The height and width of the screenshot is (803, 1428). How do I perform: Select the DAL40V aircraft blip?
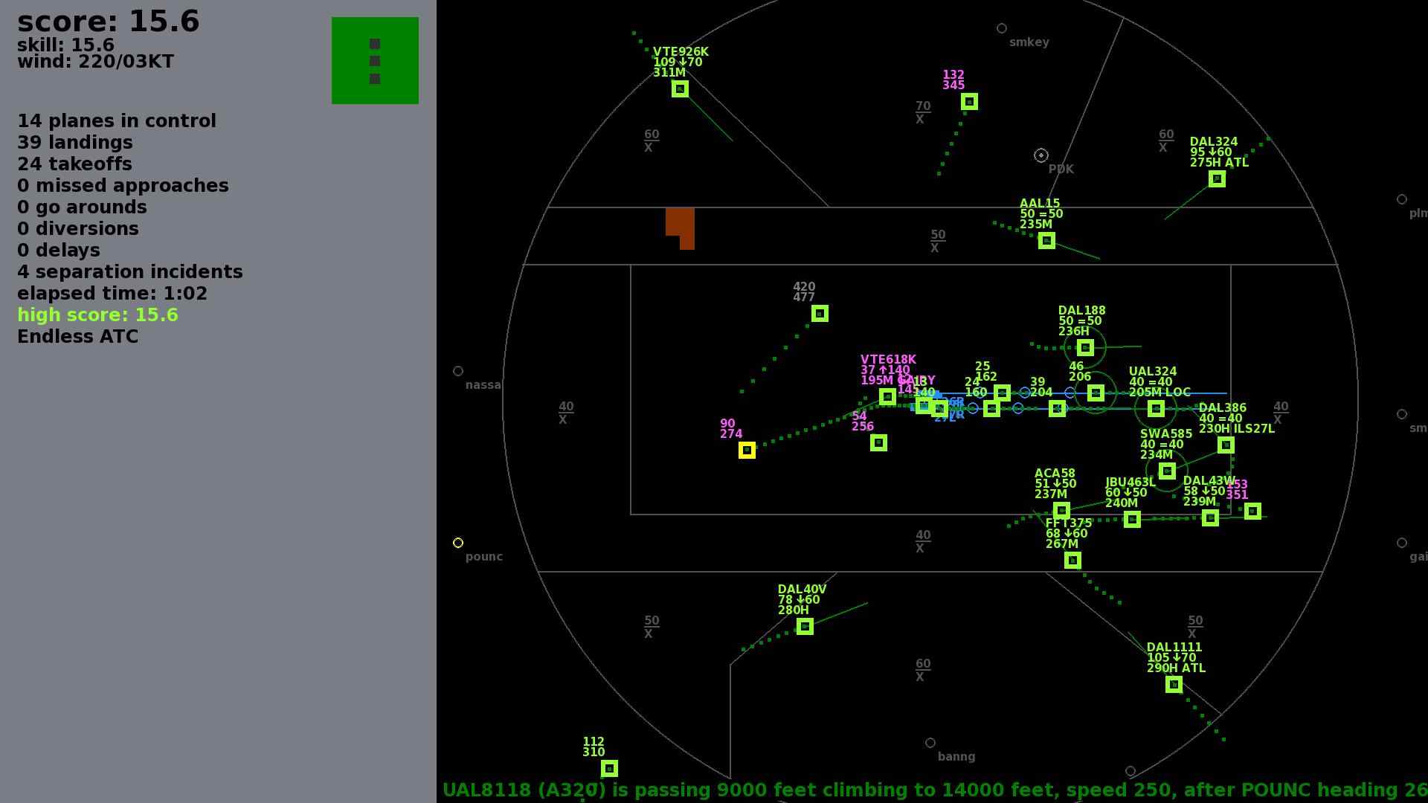pyautogui.click(x=805, y=627)
